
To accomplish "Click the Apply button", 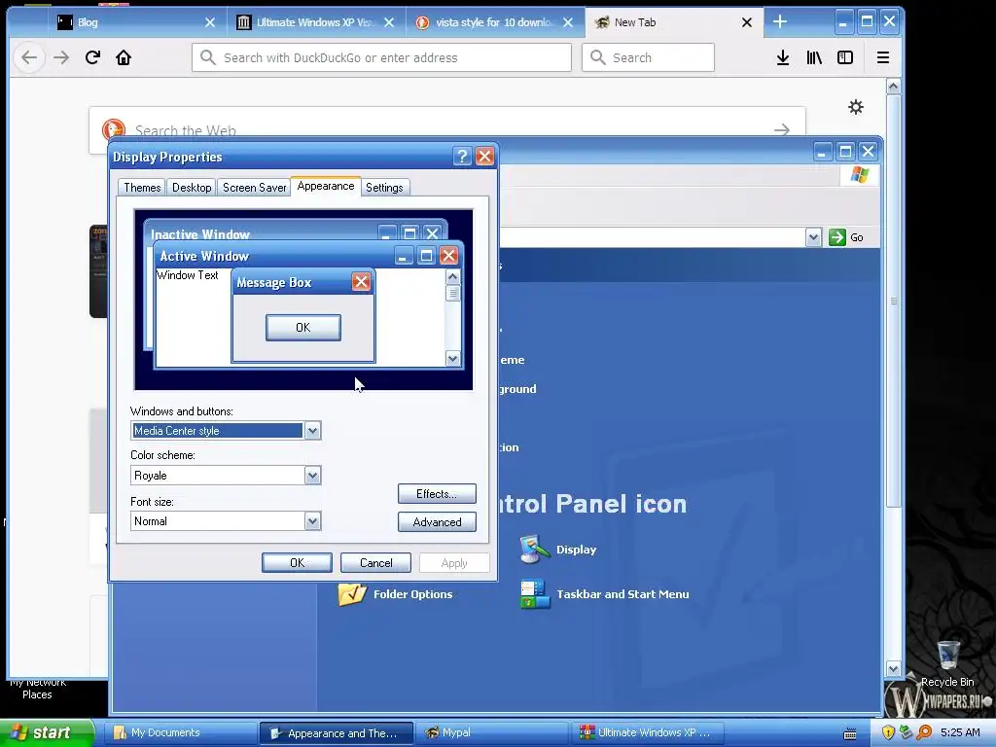I will [454, 563].
